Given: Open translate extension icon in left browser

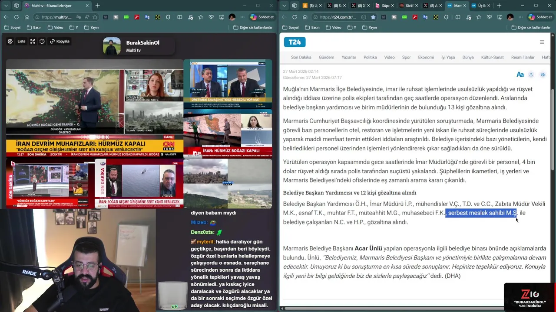Looking at the screenshot, I should [x=147, y=17].
